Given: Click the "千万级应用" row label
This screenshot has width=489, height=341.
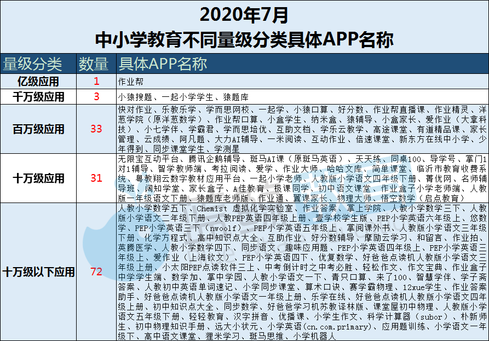Looking at the screenshot, I should click(x=38, y=97).
